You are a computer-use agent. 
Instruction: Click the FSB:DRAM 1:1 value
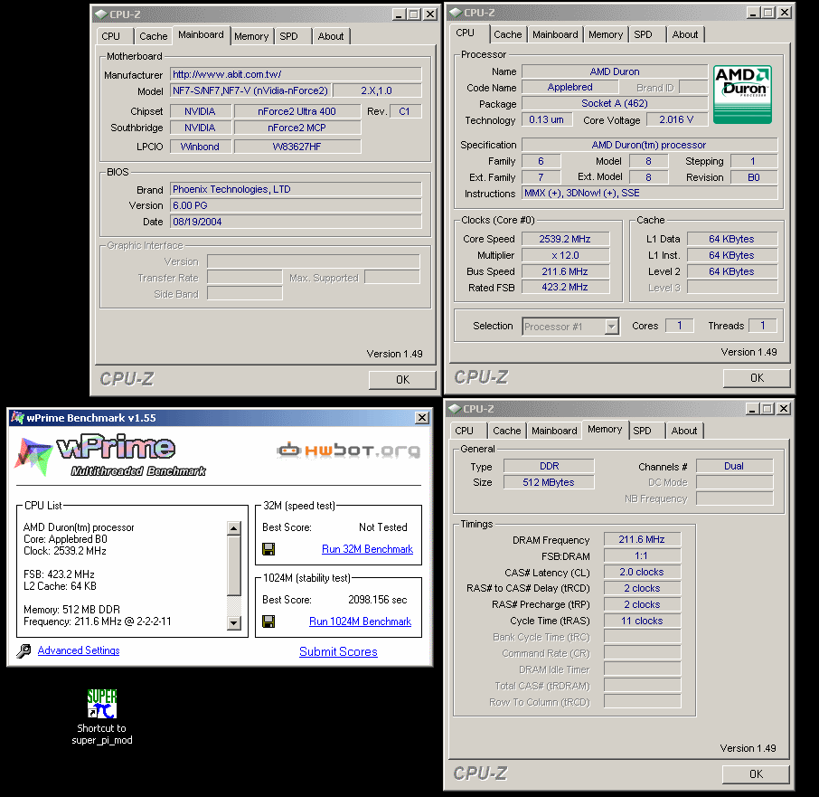[642, 555]
